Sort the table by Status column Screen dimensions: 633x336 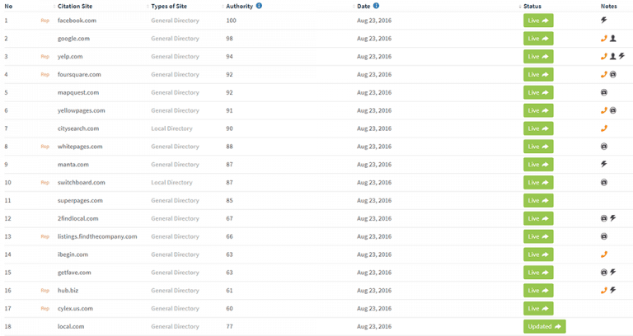point(532,6)
